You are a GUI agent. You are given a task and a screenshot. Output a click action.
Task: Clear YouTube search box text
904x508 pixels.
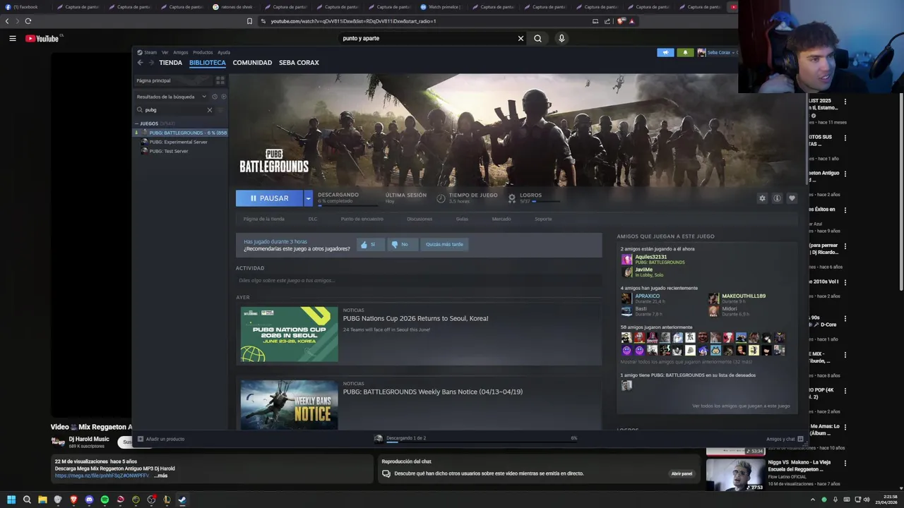521,38
